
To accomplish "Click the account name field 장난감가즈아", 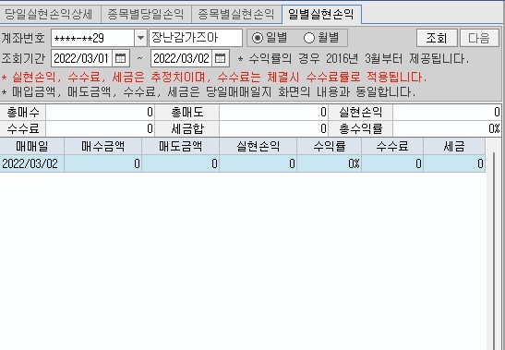I will (196, 38).
